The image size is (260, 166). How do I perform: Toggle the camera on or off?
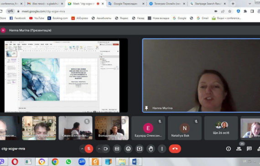point(106,149)
